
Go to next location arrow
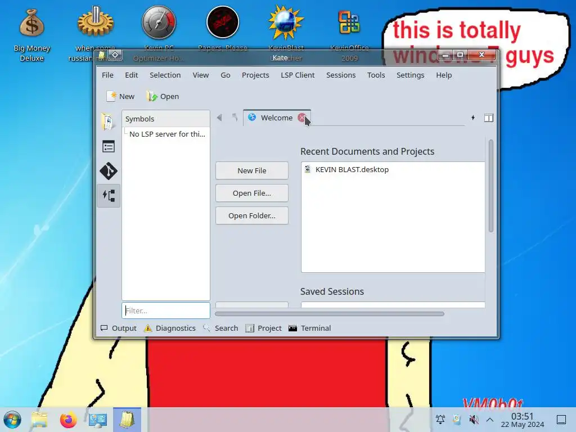(235, 118)
